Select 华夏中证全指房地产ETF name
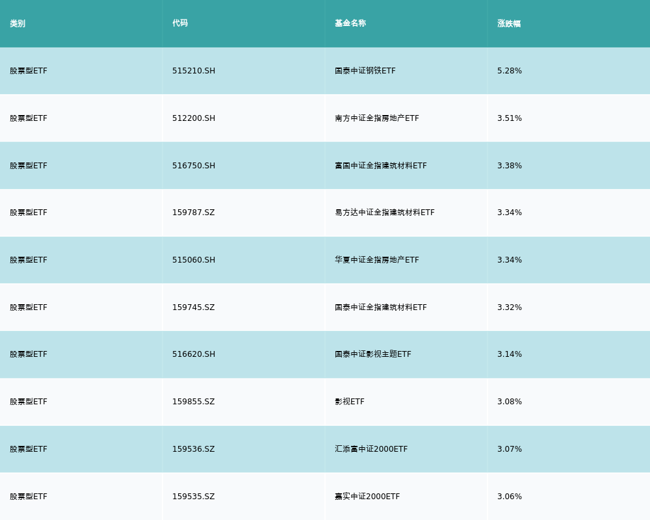650x520 pixels. click(377, 260)
